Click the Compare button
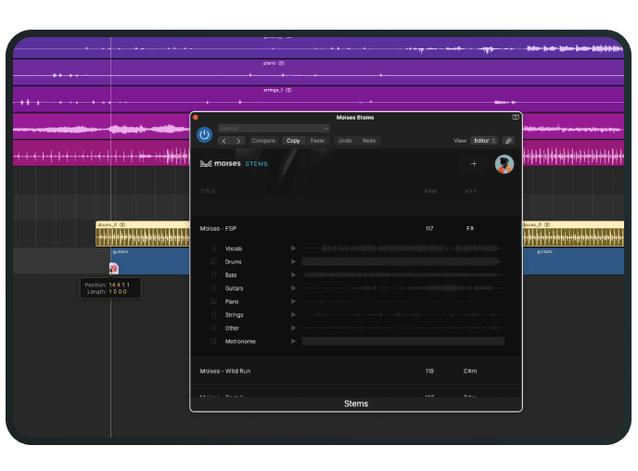Viewport: 638px width, 471px height. pos(263,141)
